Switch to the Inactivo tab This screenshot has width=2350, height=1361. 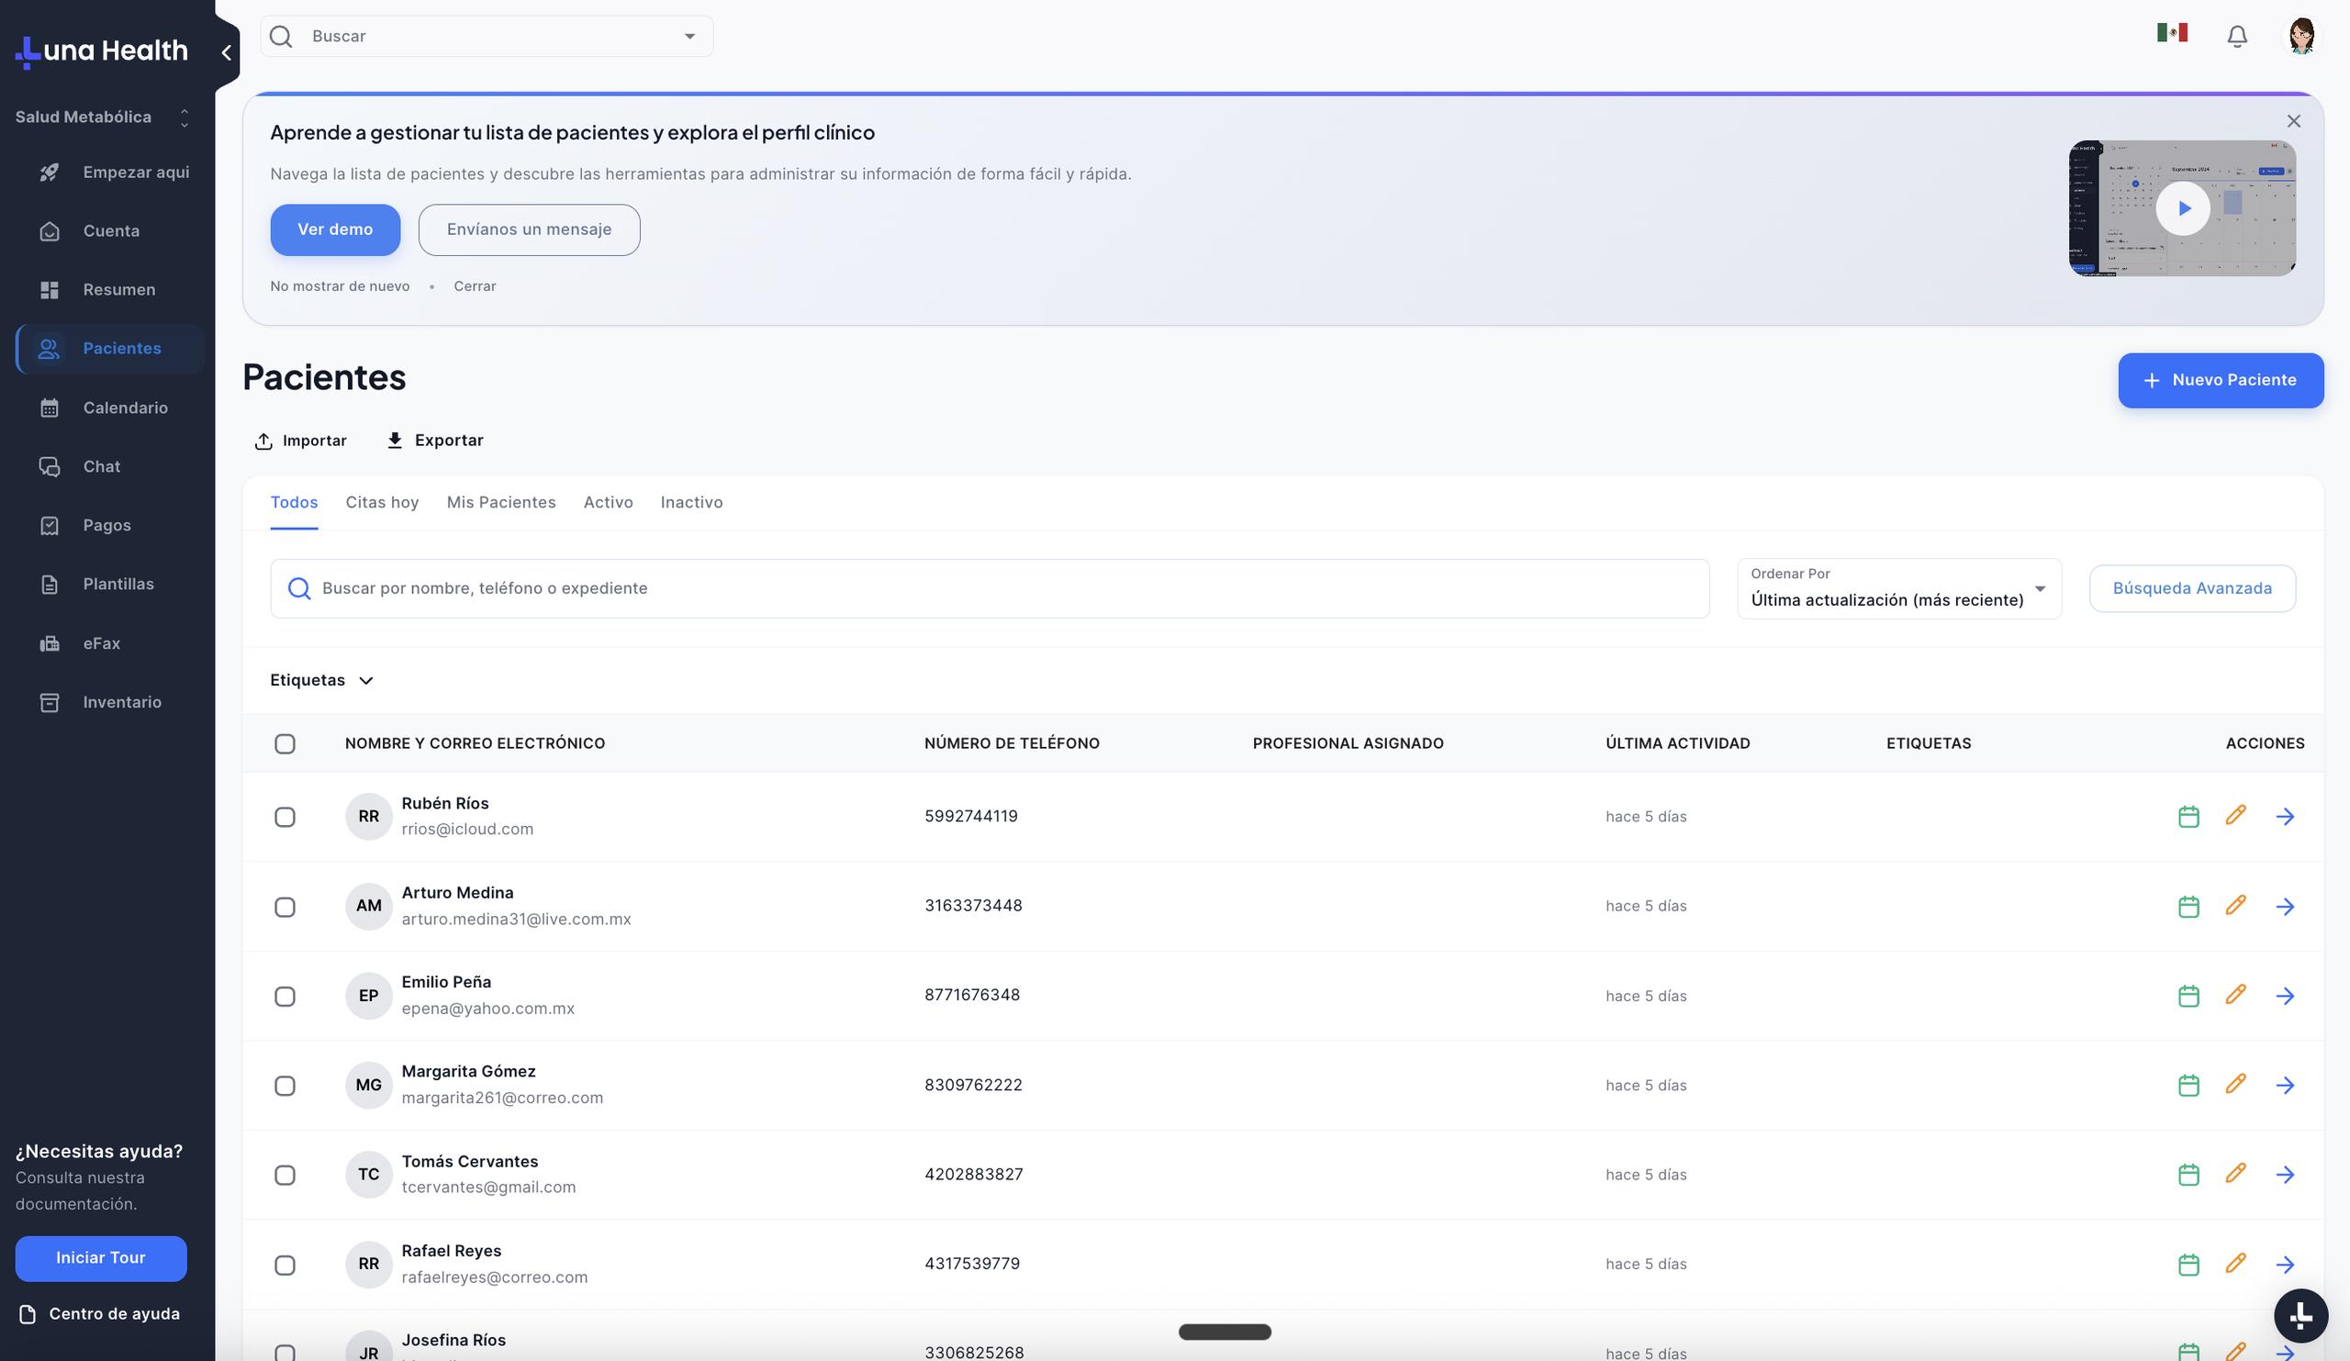pyautogui.click(x=691, y=502)
